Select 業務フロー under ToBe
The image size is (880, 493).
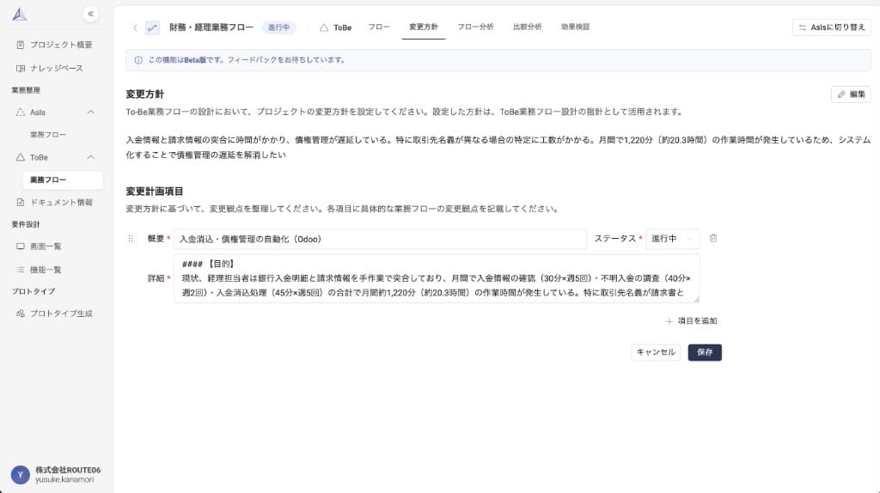[x=63, y=180]
